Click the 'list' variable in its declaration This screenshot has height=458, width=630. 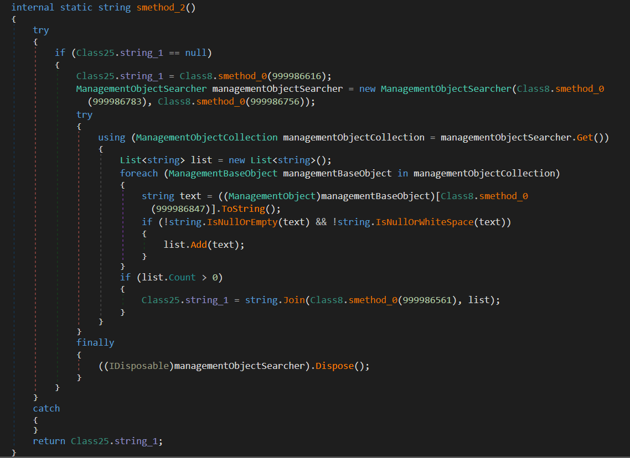[202, 160]
